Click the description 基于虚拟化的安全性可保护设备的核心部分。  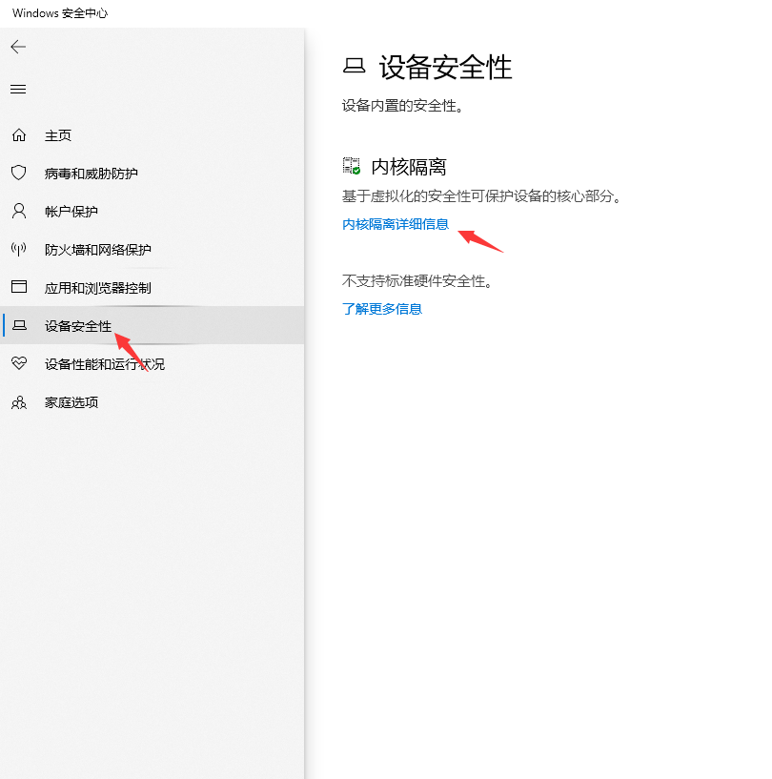(x=481, y=196)
